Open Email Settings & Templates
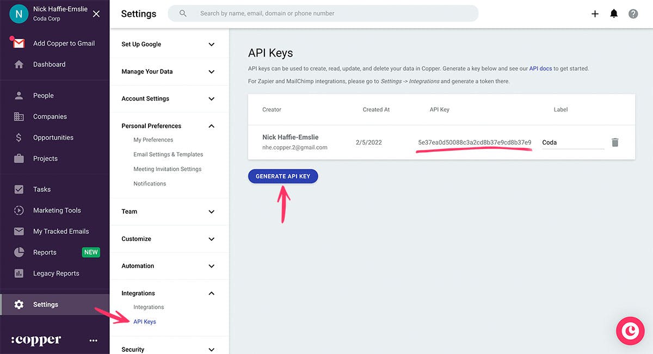 (168, 154)
